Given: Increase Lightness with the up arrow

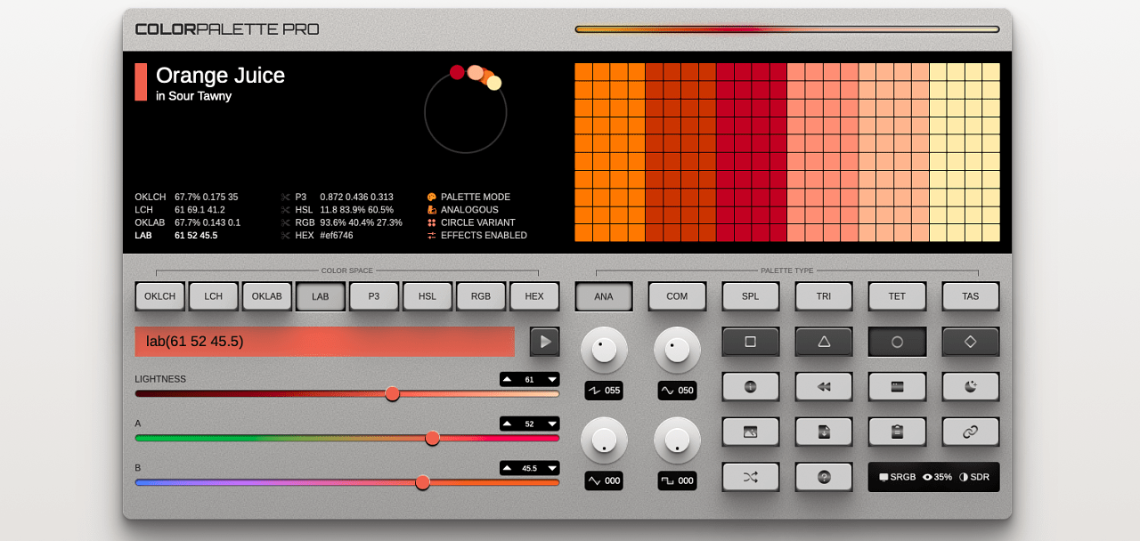Looking at the screenshot, I should point(508,379).
